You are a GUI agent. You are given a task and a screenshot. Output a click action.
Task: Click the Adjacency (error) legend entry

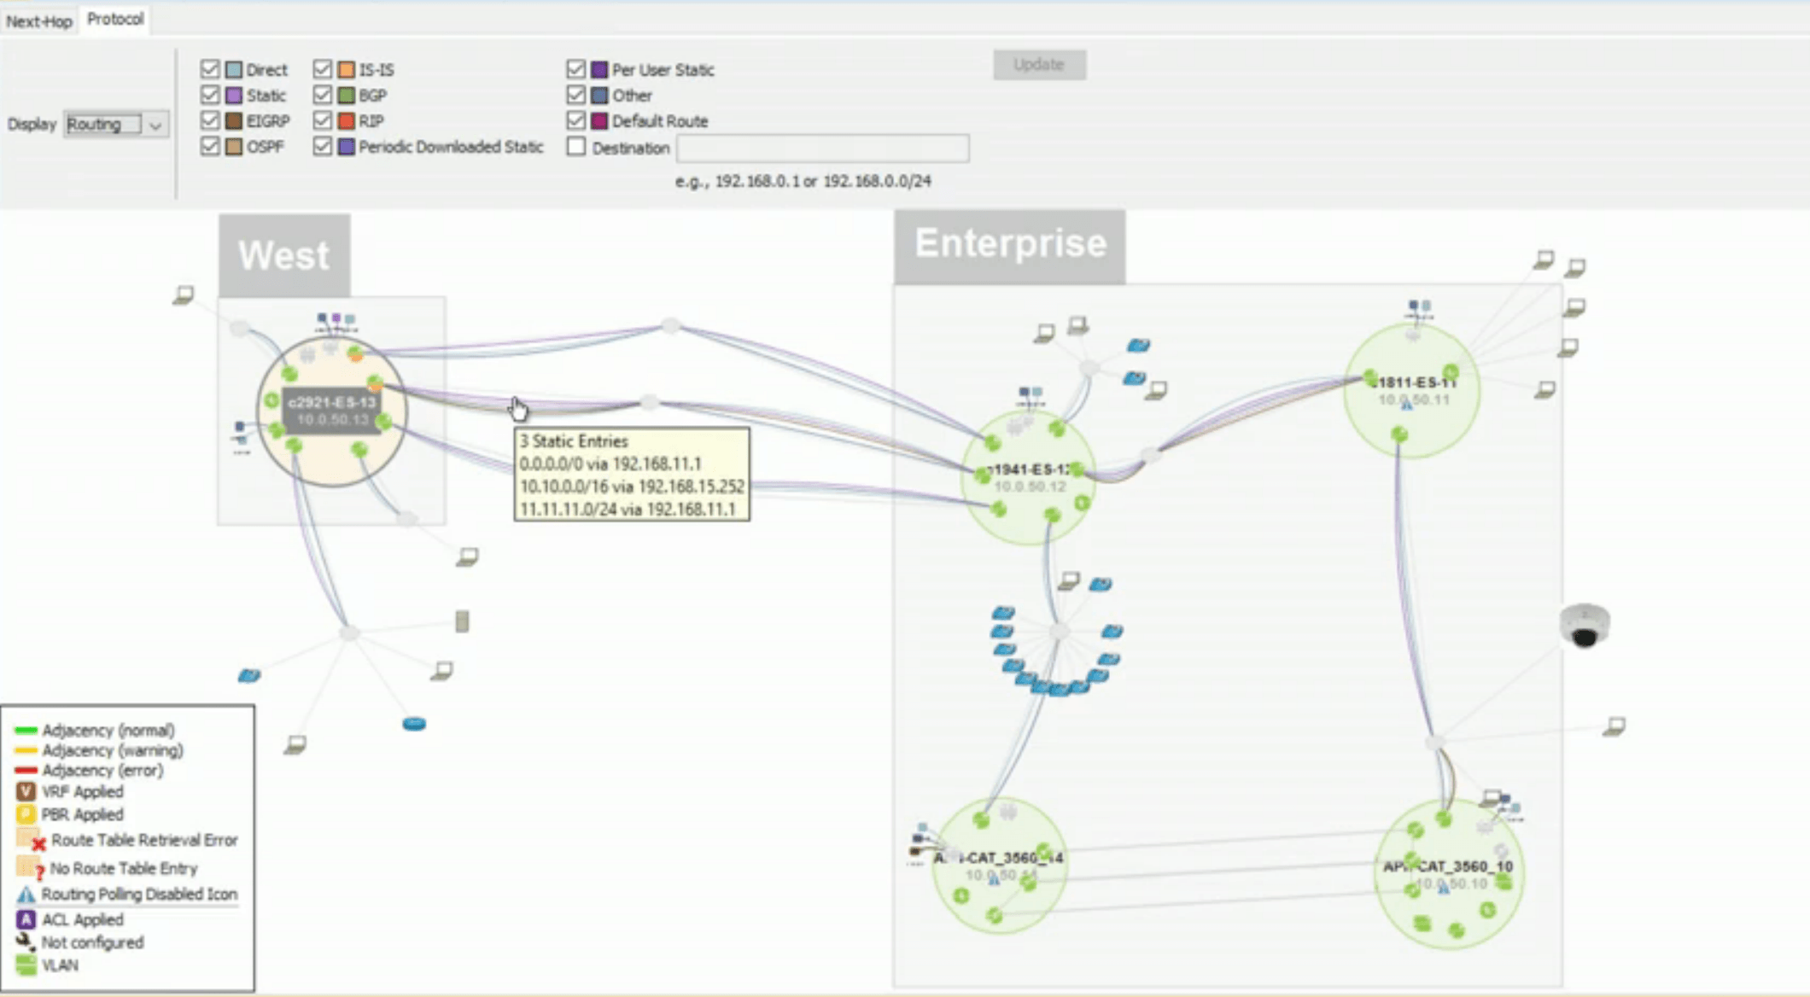89,770
